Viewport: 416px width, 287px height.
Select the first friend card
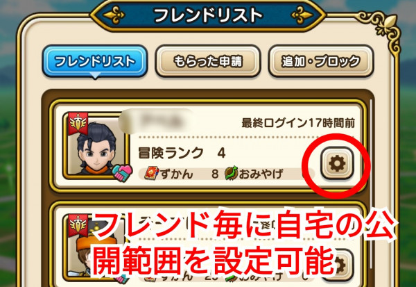pos(208,146)
